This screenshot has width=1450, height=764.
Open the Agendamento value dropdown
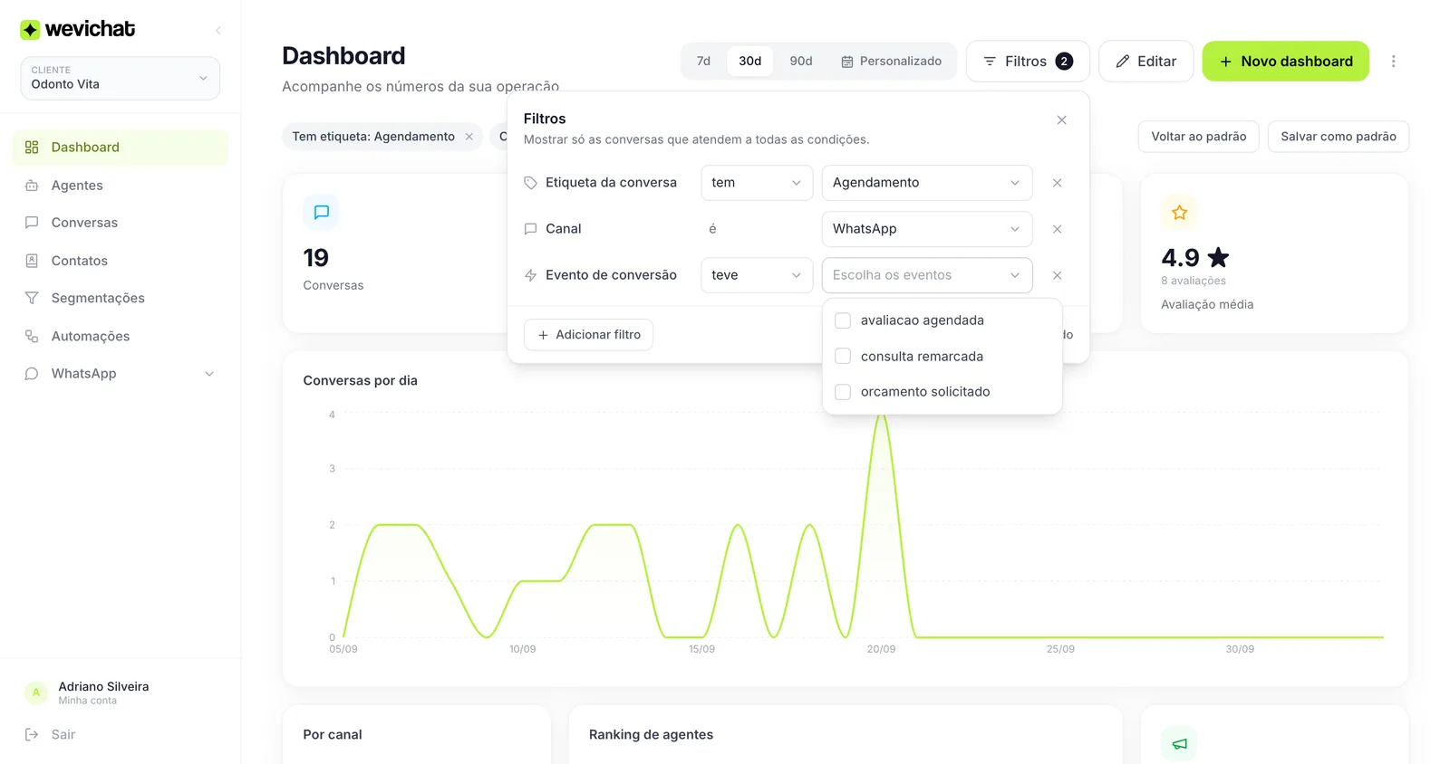tap(927, 183)
